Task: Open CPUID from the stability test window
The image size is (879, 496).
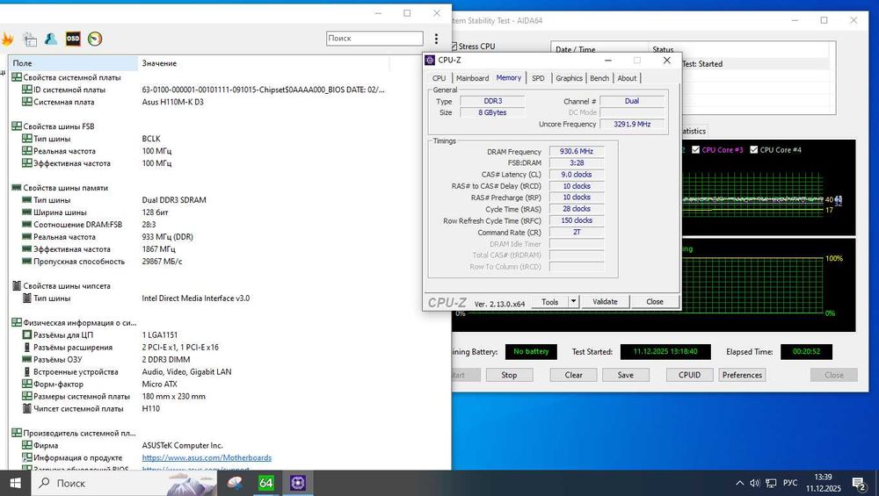Action: tap(689, 375)
